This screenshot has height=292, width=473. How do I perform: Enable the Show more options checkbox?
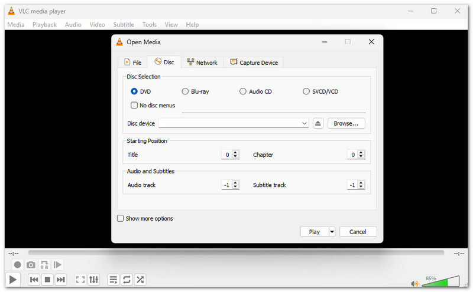121,218
